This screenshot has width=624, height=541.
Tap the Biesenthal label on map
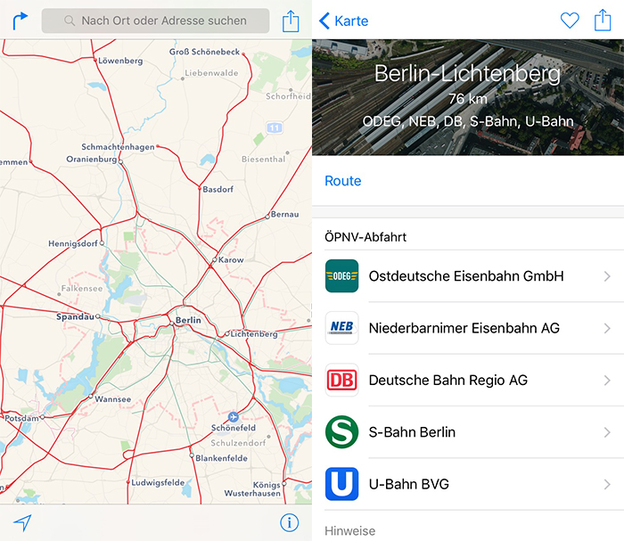tap(264, 160)
